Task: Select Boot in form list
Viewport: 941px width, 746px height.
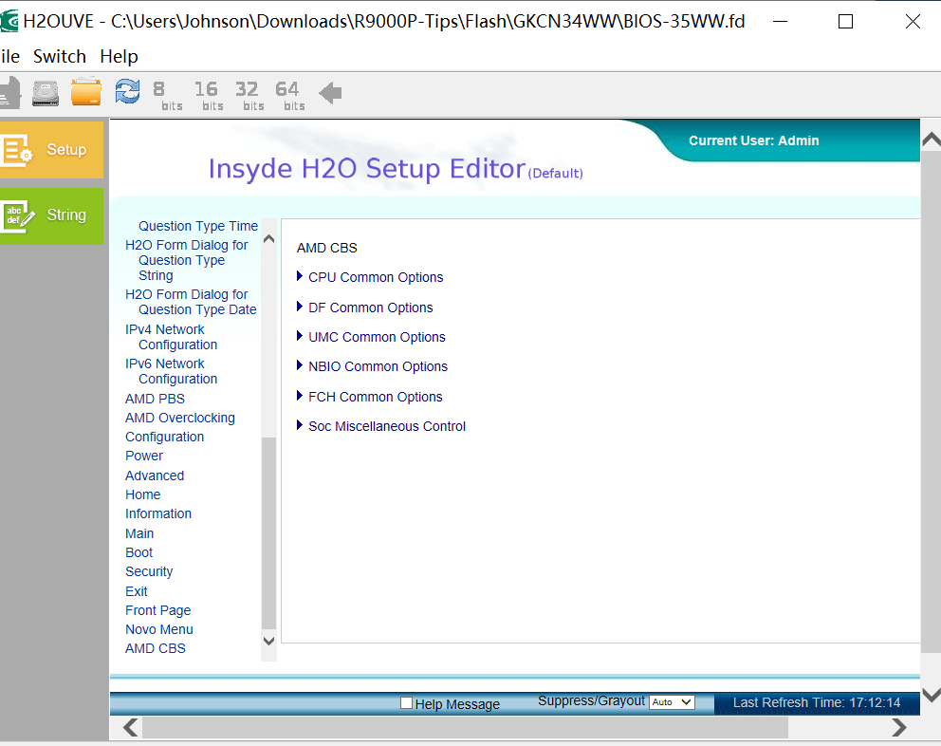Action: tap(138, 552)
